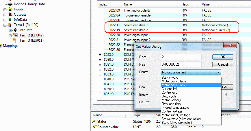Click the Value column header
251x131 pixels.
[x=226, y=4]
